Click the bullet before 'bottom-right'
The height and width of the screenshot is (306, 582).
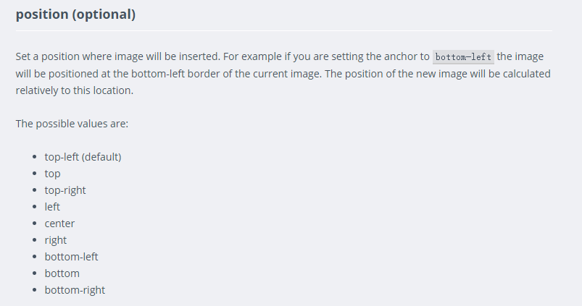[x=35, y=290]
